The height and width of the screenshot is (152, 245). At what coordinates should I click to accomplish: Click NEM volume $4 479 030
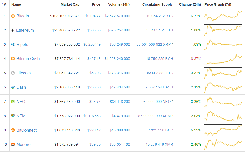click(x=121, y=116)
